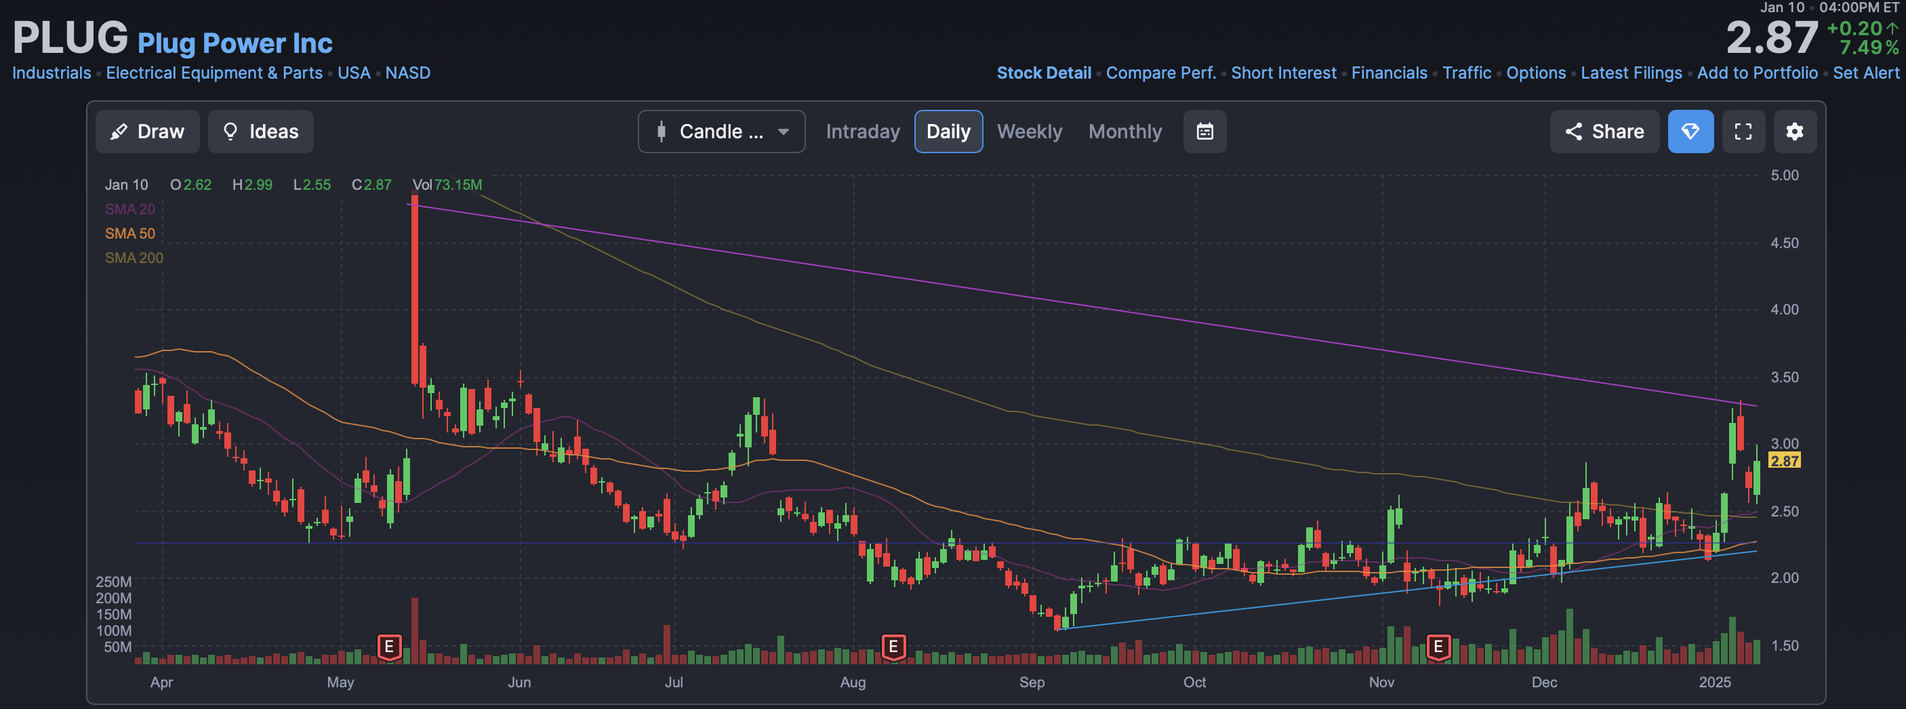Click the blue diamond premium icon
1906x709 pixels.
(x=1690, y=131)
